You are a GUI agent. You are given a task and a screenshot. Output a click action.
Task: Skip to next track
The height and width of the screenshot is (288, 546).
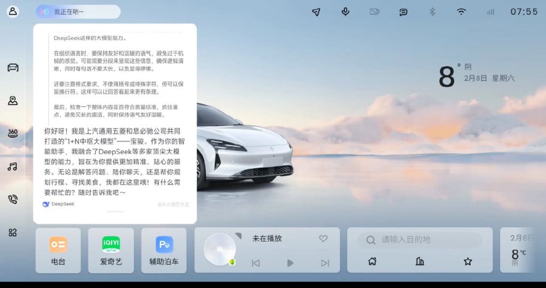[325, 263]
